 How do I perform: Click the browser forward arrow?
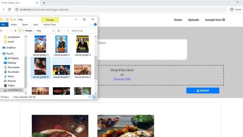pyautogui.click(x=3, y=10)
